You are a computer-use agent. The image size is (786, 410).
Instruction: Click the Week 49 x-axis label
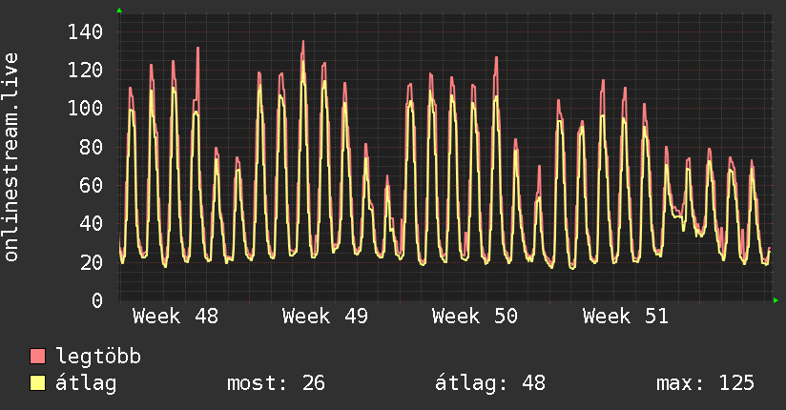(x=325, y=317)
